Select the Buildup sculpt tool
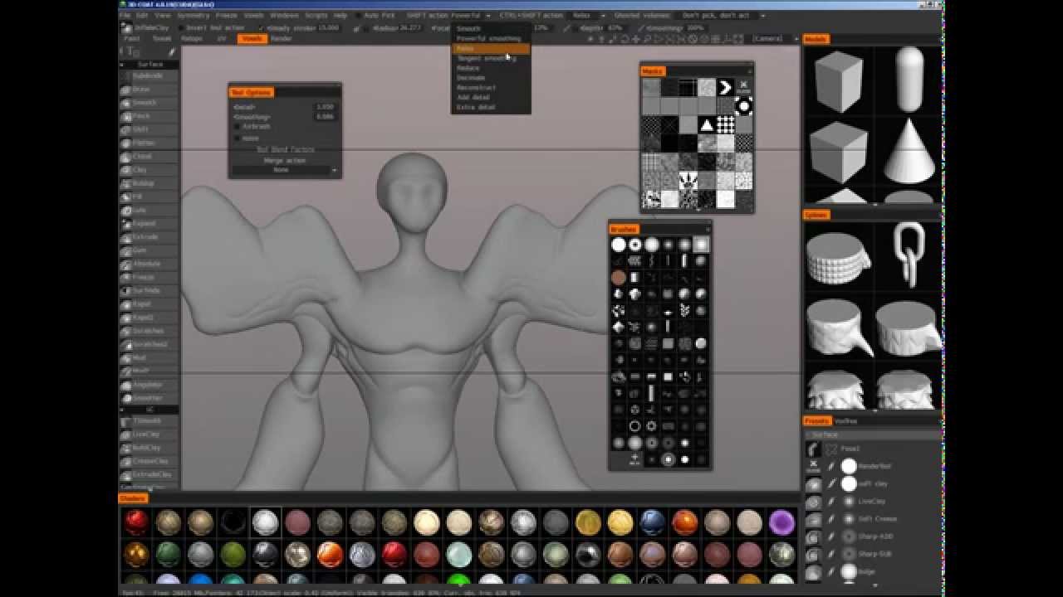The width and height of the screenshot is (1063, 597). tap(150, 183)
